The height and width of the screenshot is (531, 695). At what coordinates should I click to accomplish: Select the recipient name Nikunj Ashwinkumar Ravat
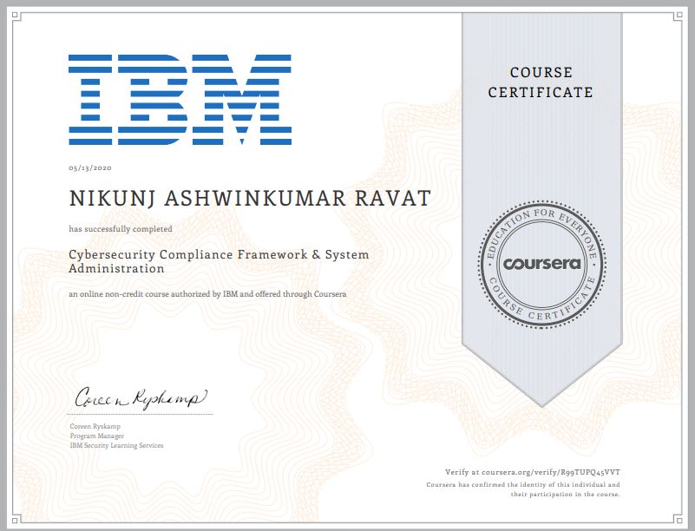click(249, 198)
